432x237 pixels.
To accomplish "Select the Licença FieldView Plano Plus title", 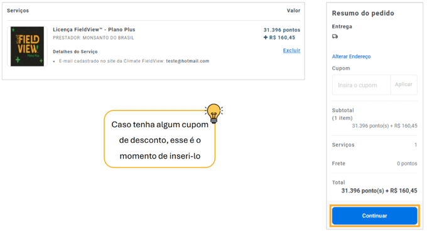I will (94, 29).
